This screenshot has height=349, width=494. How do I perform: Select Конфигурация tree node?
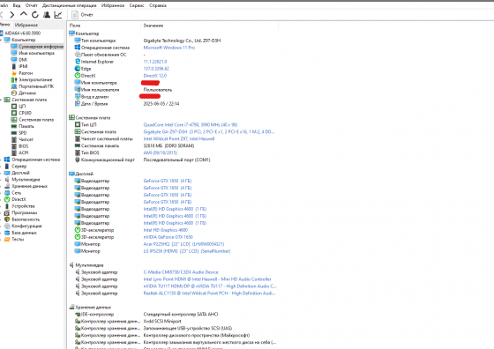pyautogui.click(x=26, y=226)
